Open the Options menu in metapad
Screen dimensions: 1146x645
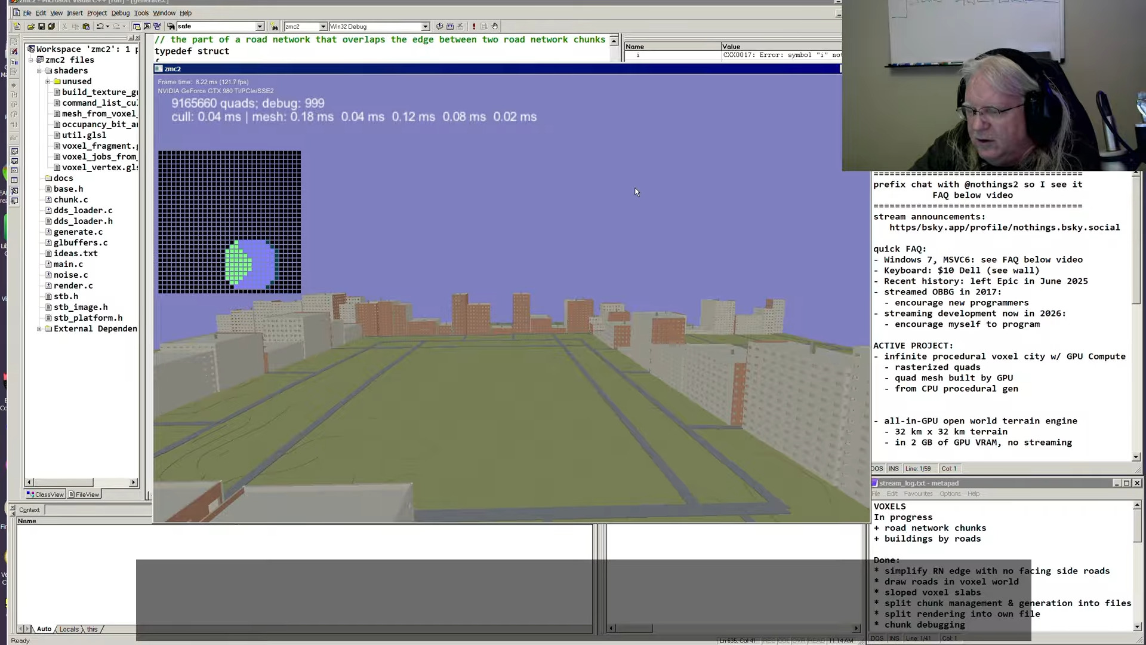click(x=950, y=494)
